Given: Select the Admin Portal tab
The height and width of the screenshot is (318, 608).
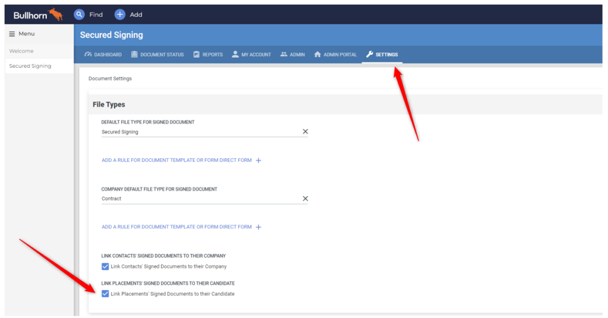Looking at the screenshot, I should pyautogui.click(x=335, y=55).
